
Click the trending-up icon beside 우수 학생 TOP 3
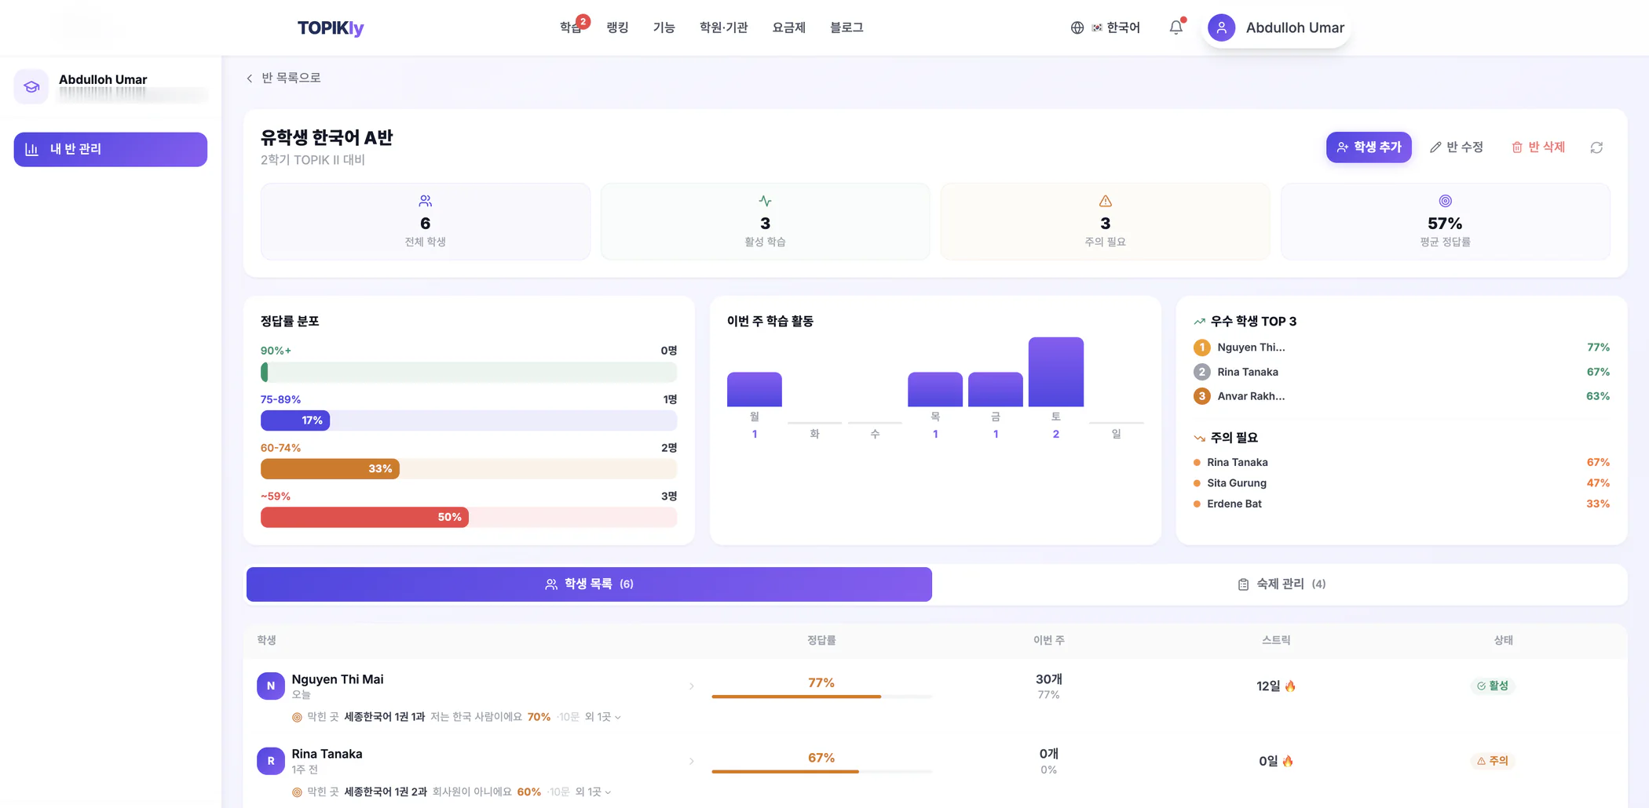point(1199,322)
